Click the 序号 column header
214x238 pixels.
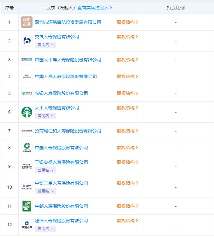[x=9, y=8]
